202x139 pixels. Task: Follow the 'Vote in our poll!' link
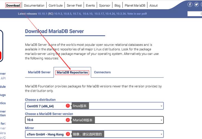[137, 14]
